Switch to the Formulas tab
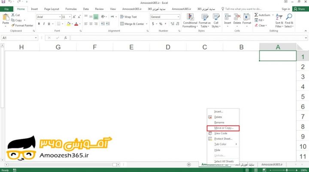This screenshot has width=309, height=172. point(71,9)
